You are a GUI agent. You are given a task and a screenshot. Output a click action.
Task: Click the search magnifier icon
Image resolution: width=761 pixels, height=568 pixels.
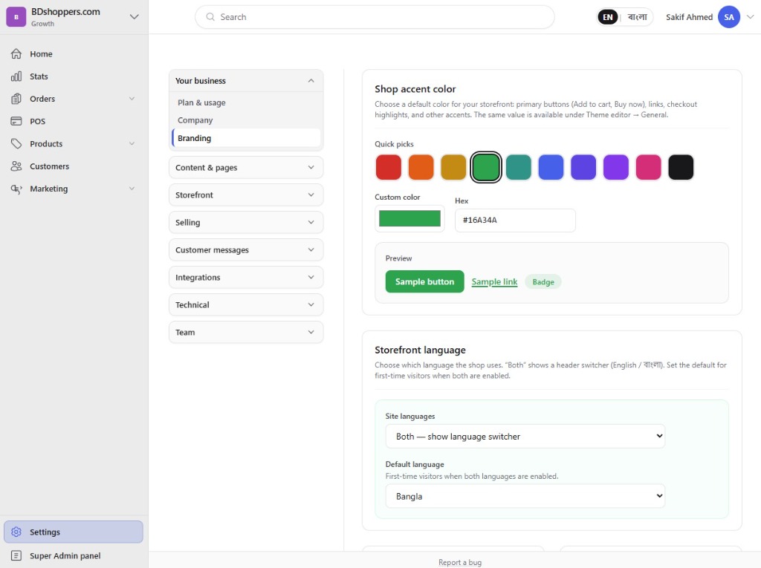[210, 17]
